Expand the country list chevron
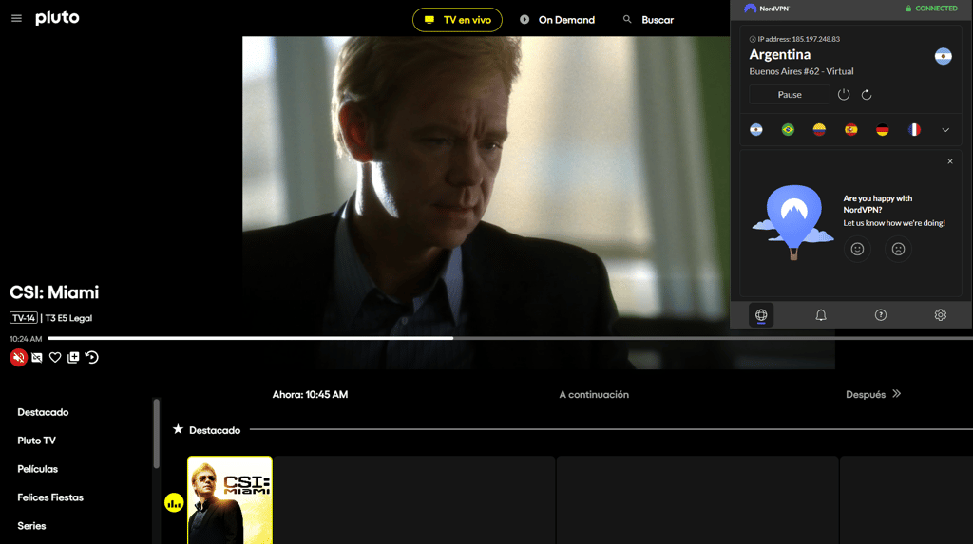 pyautogui.click(x=945, y=130)
